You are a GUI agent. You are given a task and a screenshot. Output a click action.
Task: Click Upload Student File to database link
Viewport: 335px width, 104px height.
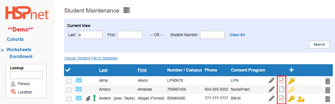[91, 58]
